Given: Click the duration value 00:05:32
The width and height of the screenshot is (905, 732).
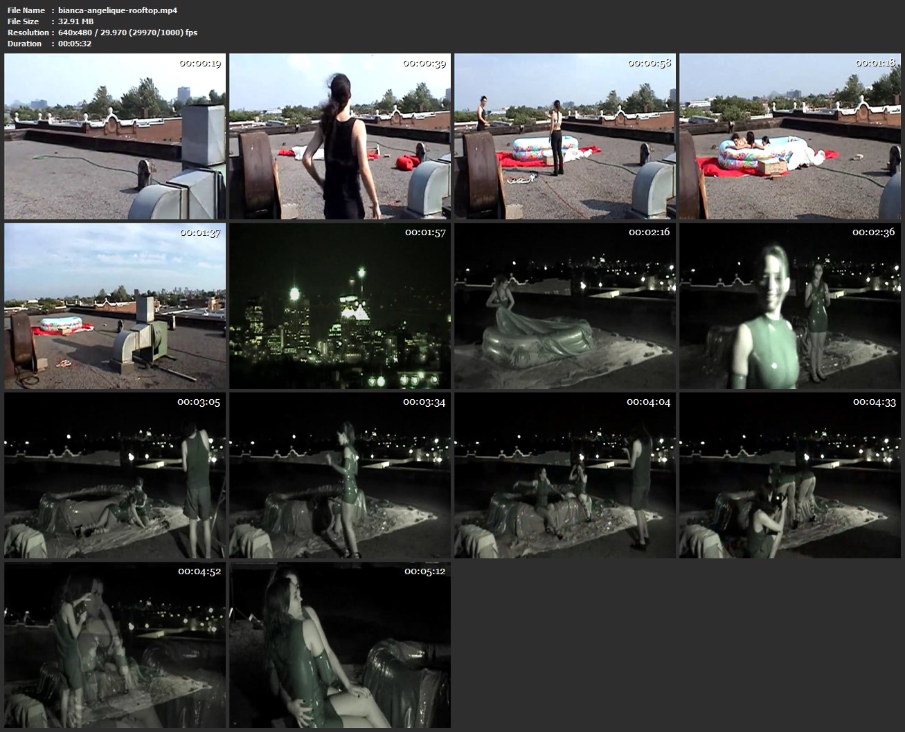Looking at the screenshot, I should coord(75,44).
